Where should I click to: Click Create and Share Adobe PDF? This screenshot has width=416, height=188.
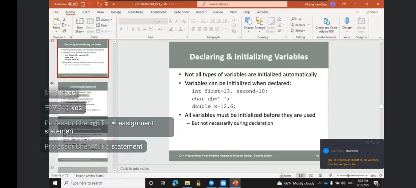pos(326,25)
